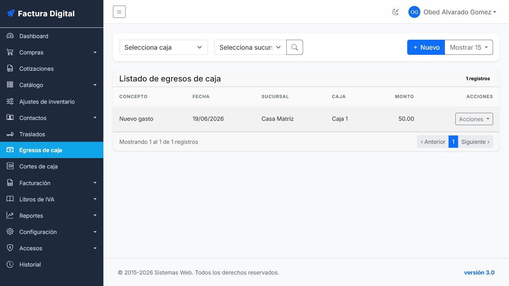Click the Cotizaciones document icon
This screenshot has height=286, width=509.
pos(10,69)
